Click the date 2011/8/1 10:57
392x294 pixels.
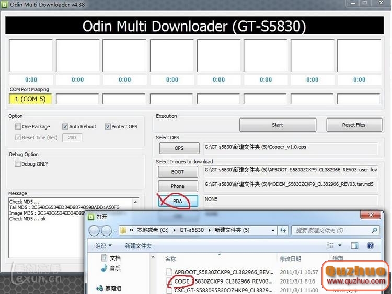(x=299, y=272)
